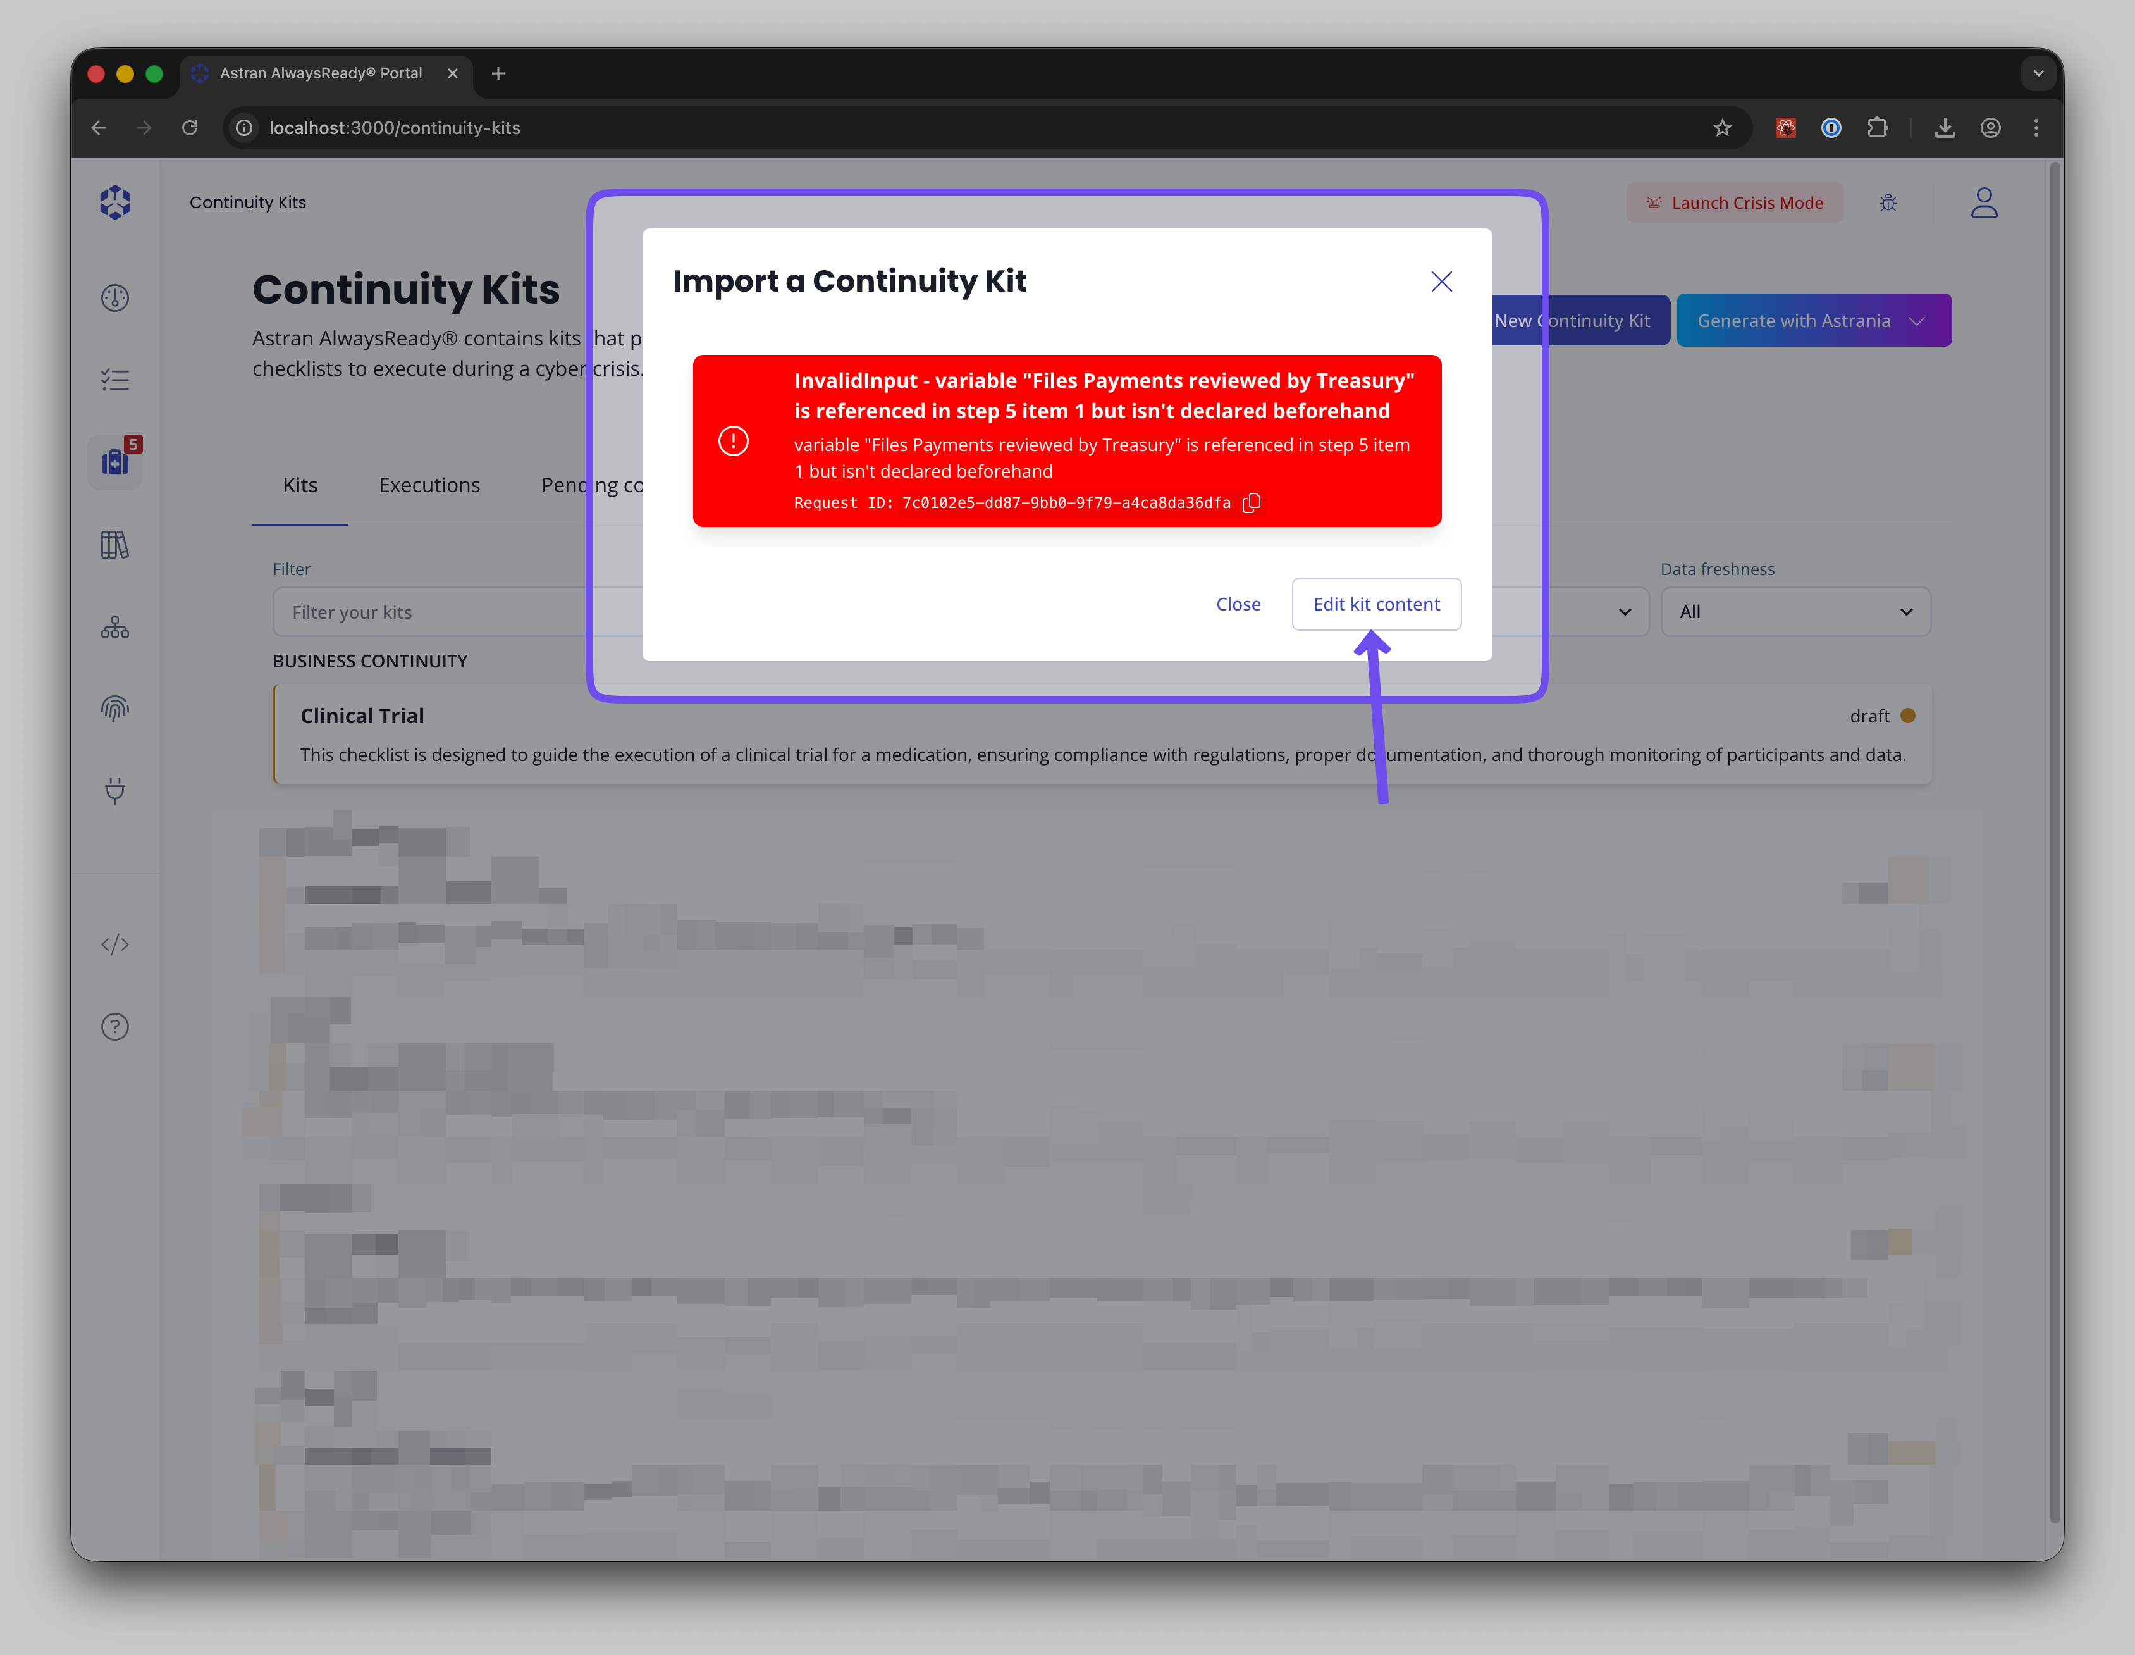Open the plug integrations sidebar icon
Screen dimensions: 2135x1655
(115, 790)
